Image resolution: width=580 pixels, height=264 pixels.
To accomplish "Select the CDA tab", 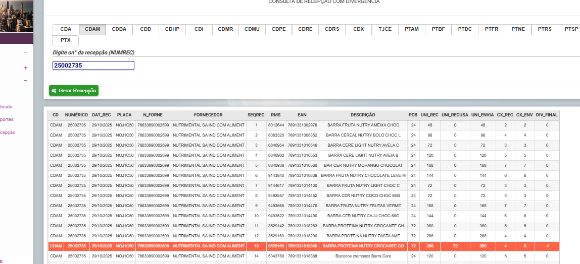I will 66,29.
